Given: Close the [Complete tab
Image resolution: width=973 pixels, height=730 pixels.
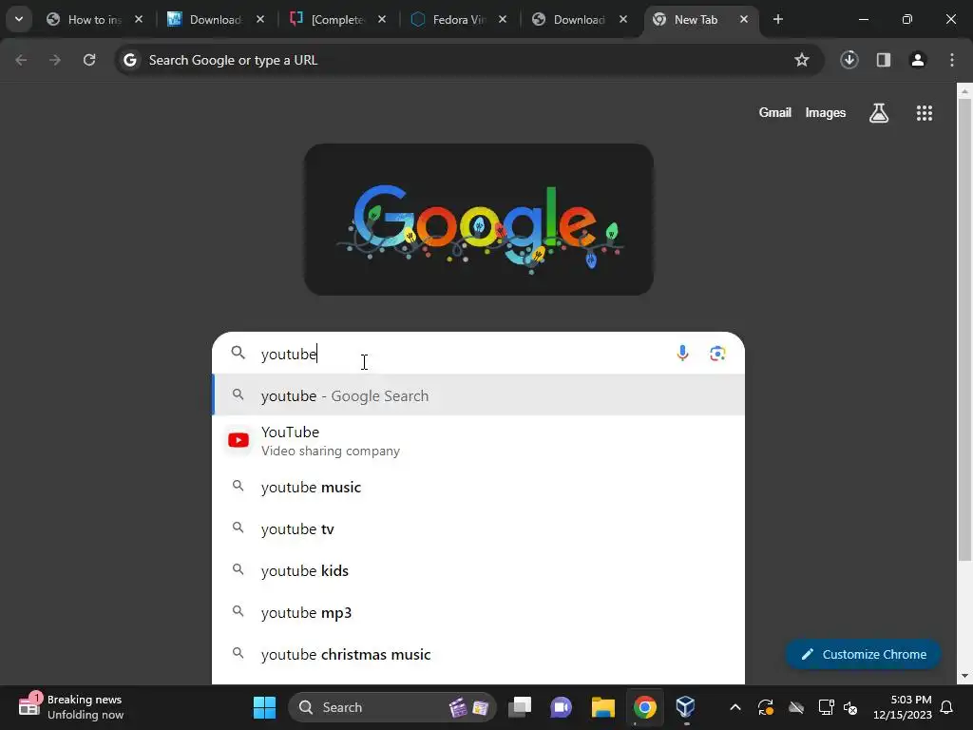Looking at the screenshot, I should coord(382,19).
